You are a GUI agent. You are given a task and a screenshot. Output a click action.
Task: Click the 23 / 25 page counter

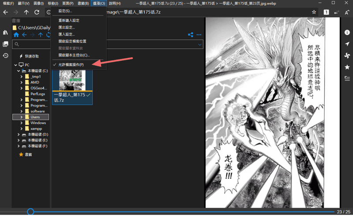click(x=344, y=212)
